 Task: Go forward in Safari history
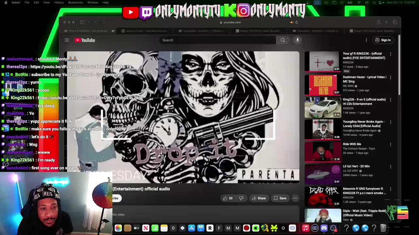104,22
